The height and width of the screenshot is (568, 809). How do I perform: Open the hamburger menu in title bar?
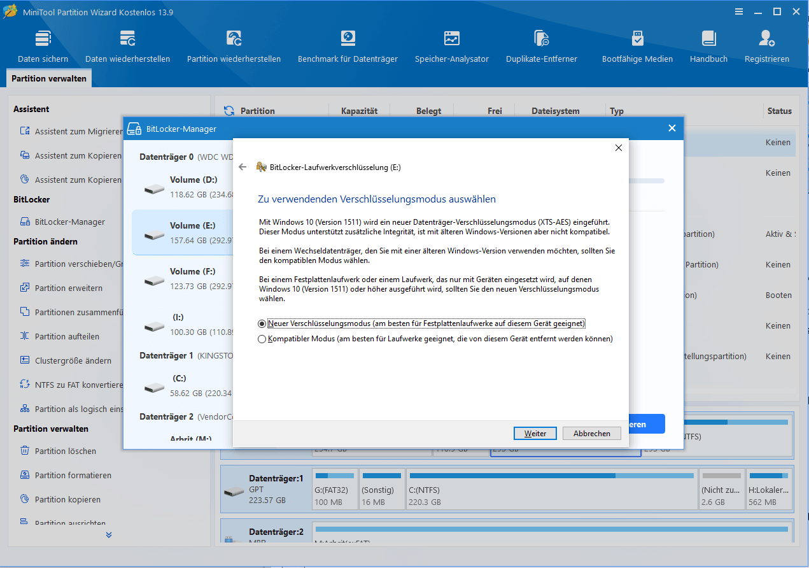739,12
